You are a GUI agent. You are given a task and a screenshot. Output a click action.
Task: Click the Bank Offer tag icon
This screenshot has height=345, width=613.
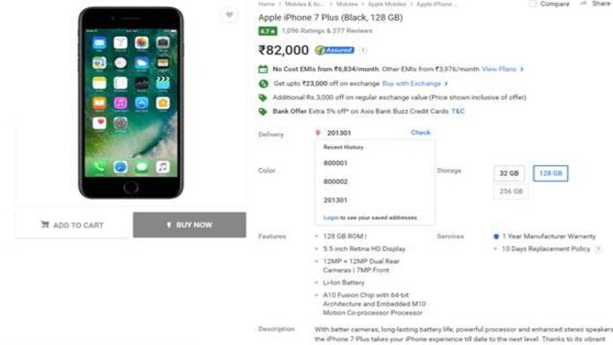(x=263, y=112)
